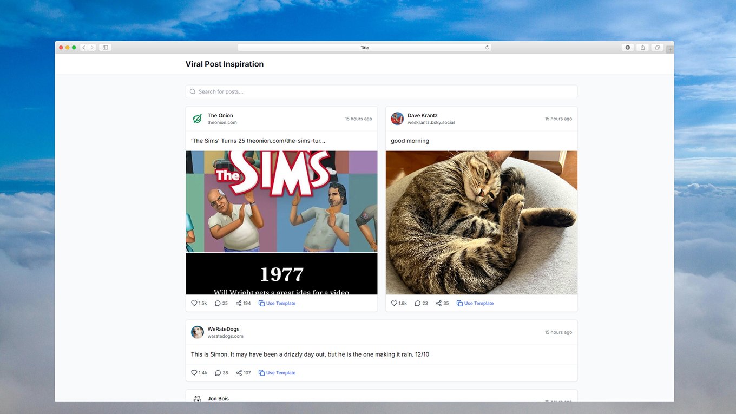Click the Search for posts field

(x=382, y=91)
